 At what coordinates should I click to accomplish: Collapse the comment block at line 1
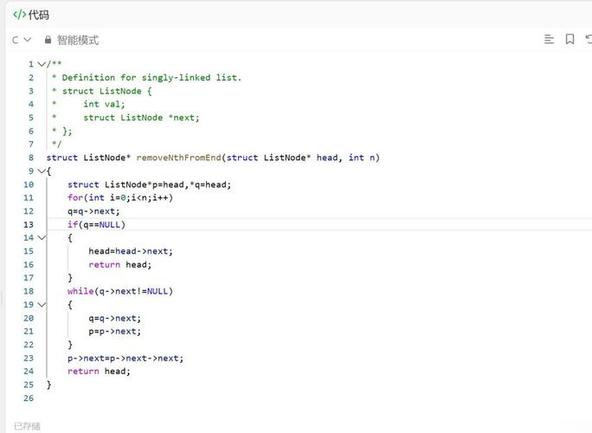pos(42,64)
